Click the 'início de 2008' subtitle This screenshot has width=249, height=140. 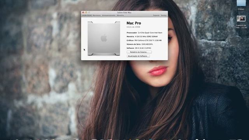pos(133,27)
